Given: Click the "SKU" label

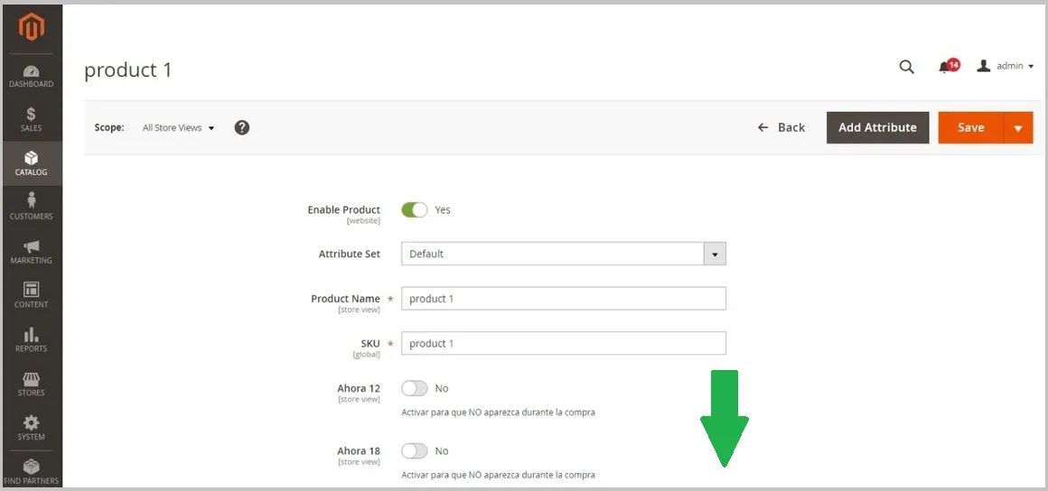Looking at the screenshot, I should click(370, 343).
